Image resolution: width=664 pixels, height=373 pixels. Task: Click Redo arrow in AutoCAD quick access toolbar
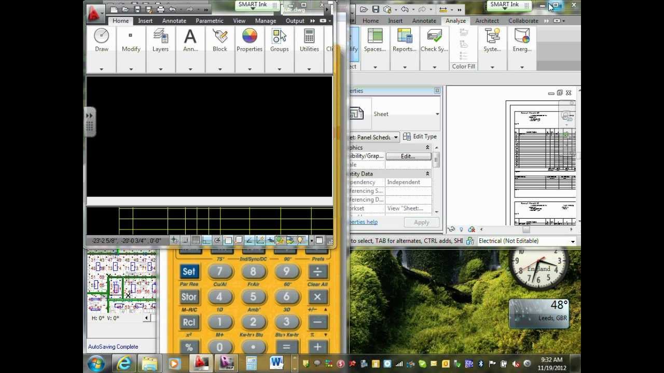[189, 9]
